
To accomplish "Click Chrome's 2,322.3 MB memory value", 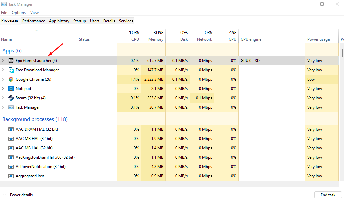I will 154,79.
